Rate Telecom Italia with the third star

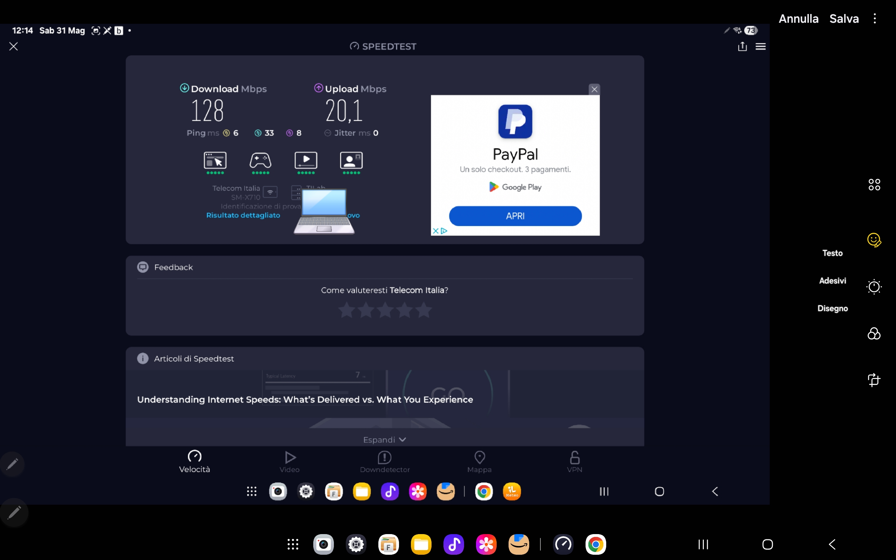click(385, 310)
